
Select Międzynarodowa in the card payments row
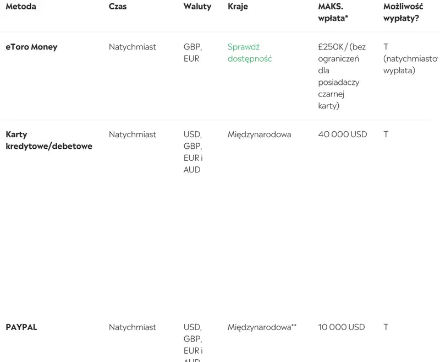tap(259, 134)
